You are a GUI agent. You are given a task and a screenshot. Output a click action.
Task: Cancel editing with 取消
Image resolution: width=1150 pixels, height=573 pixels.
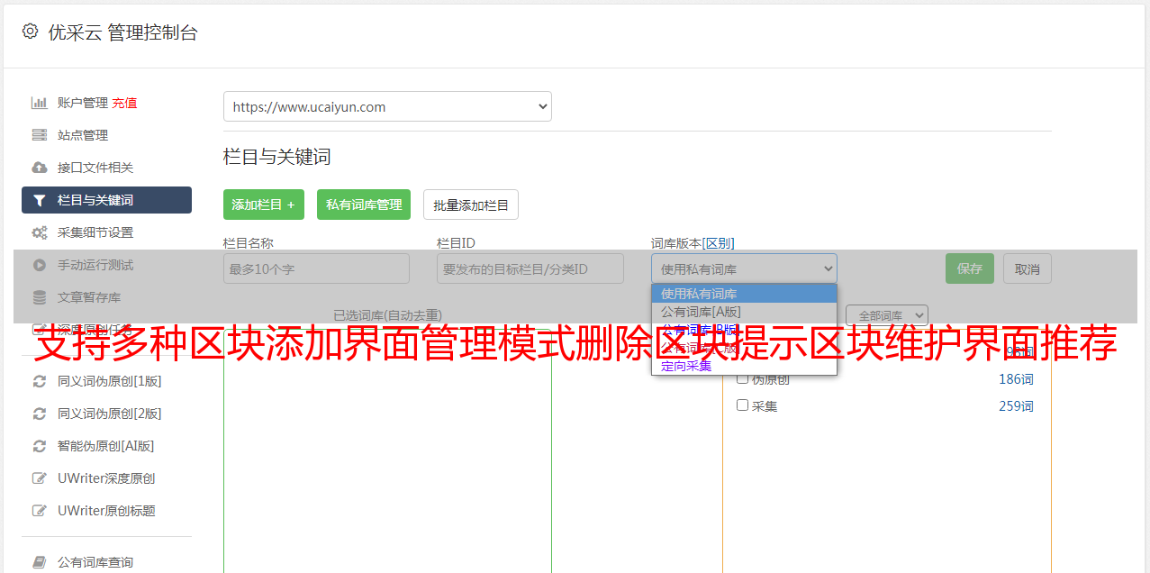pos(1028,268)
